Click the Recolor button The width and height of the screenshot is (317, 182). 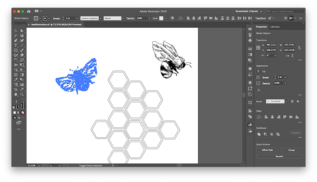click(x=279, y=156)
